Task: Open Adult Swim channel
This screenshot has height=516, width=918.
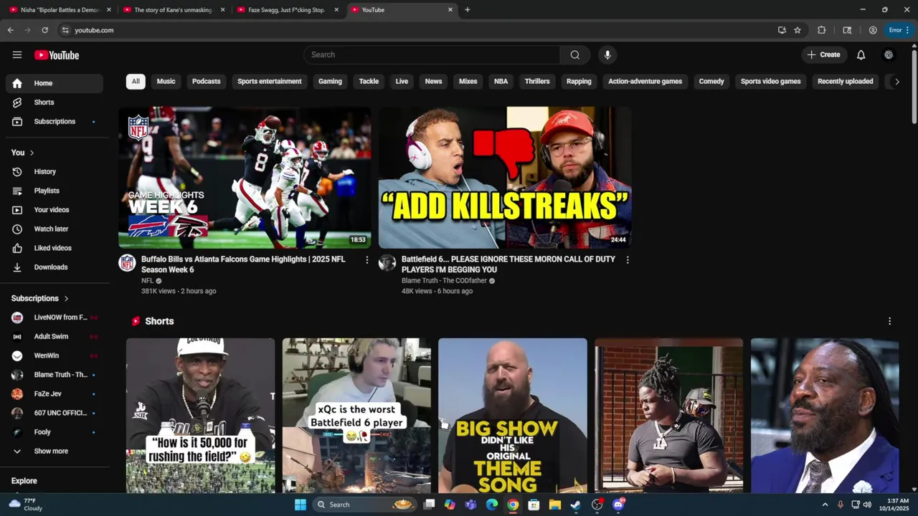Action: pyautogui.click(x=55, y=337)
